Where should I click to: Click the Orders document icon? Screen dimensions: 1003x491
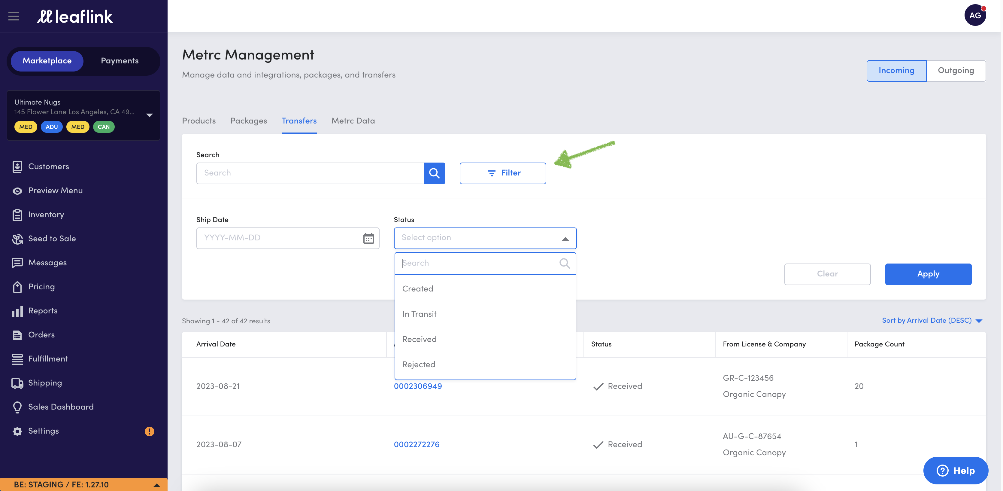click(17, 335)
